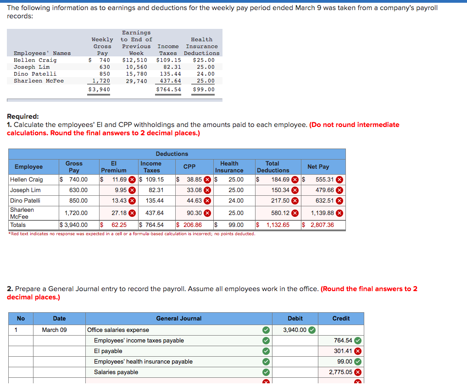Screen dimensions: 467x392
Task: Click the EI Premium column header
Action: pyautogui.click(x=118, y=167)
